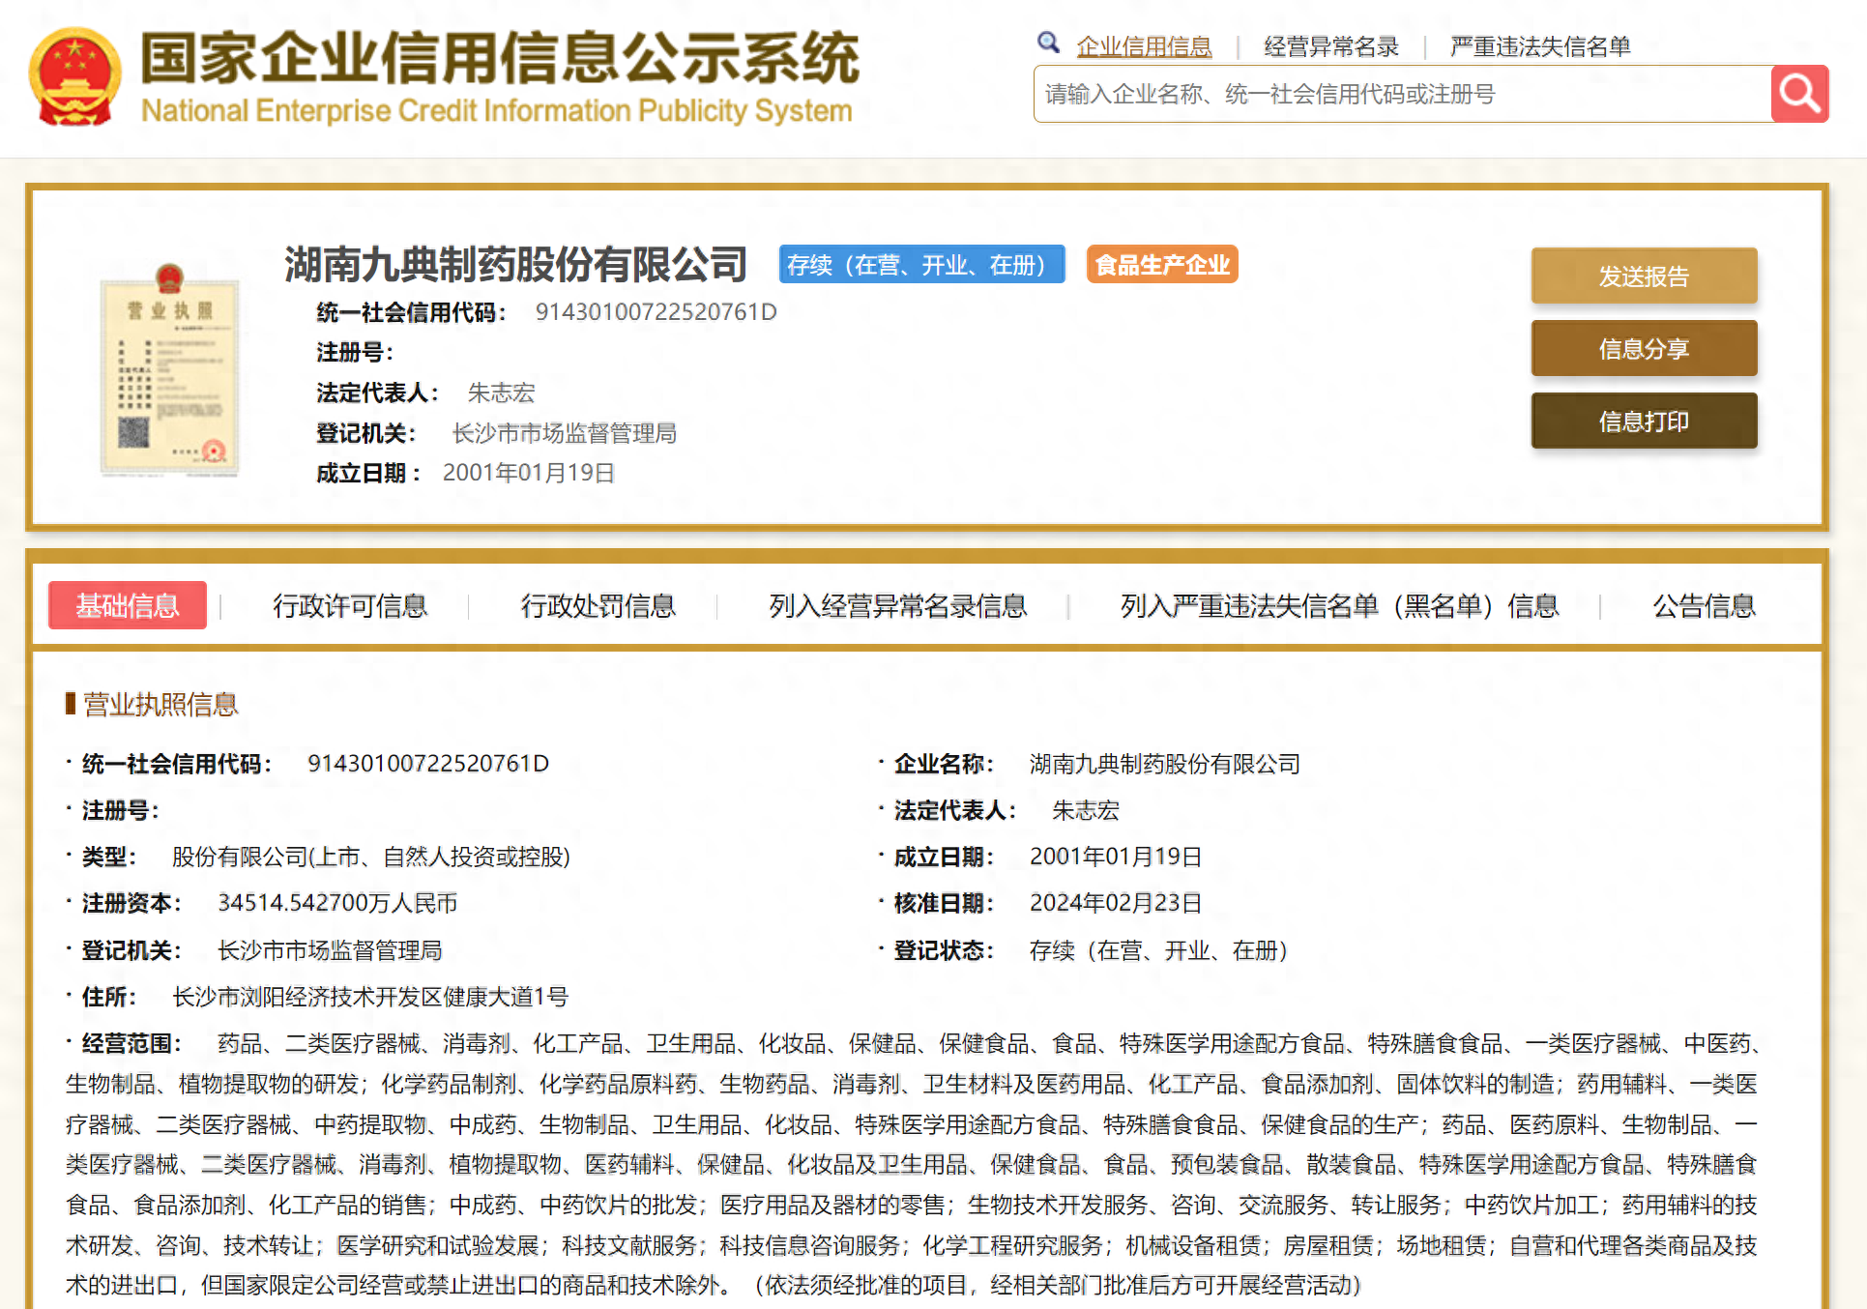Select the 严重违法失信名单 search category
The image size is (1867, 1309).
[x=1539, y=46]
